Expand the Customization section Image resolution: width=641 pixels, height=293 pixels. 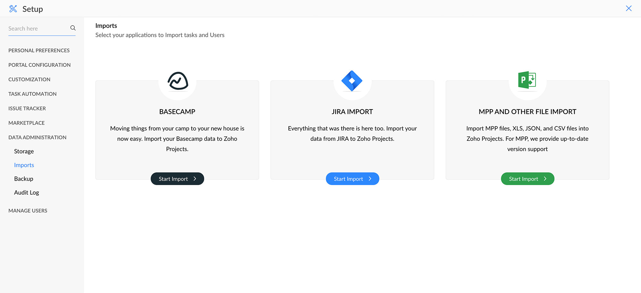click(29, 79)
